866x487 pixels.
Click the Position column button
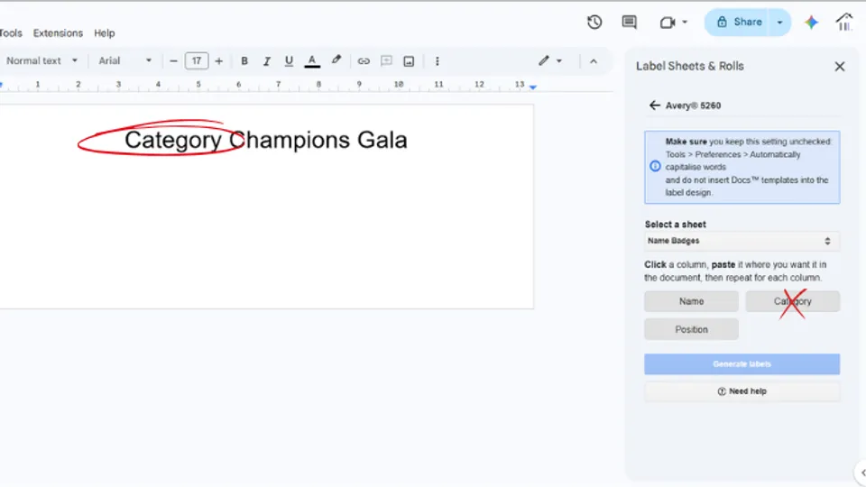(x=691, y=330)
